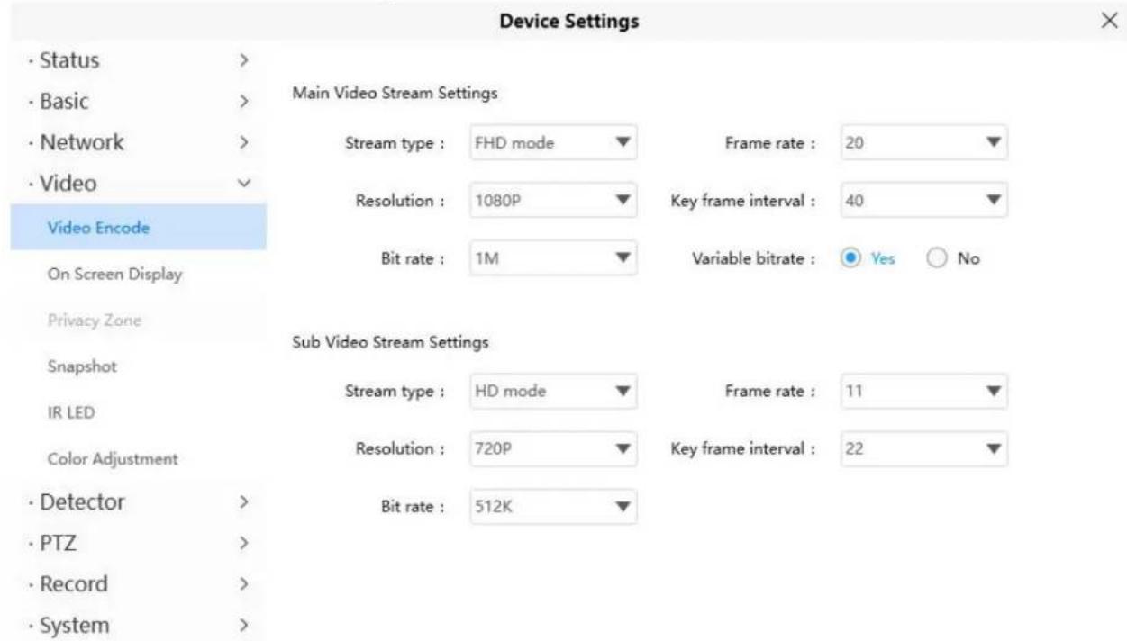
Task: Select No for Variable bitrate
Action: click(x=952, y=258)
